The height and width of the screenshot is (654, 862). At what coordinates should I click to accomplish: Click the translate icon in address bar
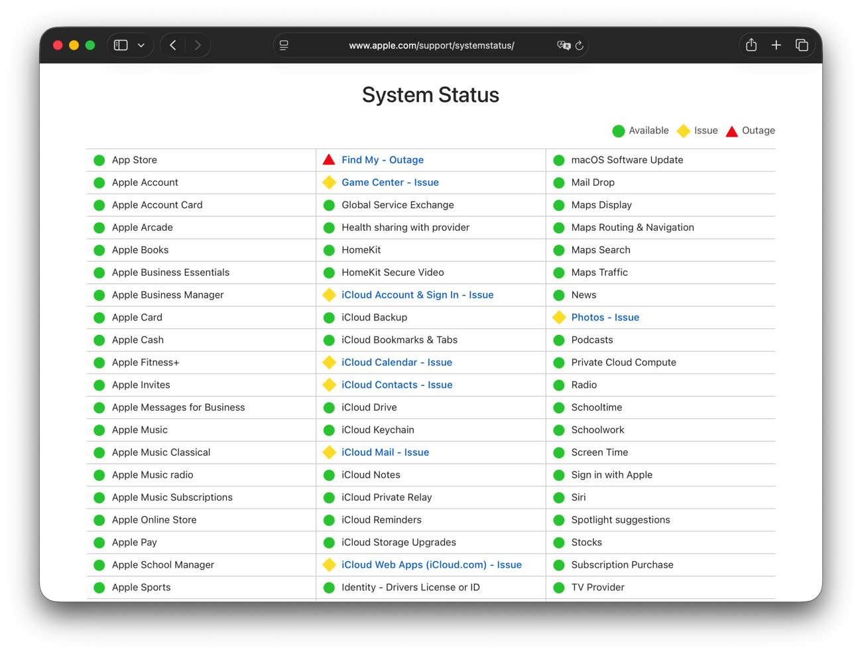point(564,45)
